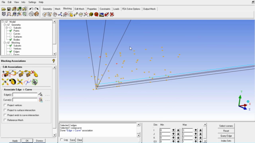
Task: Enable Reference Mesh option
Action: [5, 120]
